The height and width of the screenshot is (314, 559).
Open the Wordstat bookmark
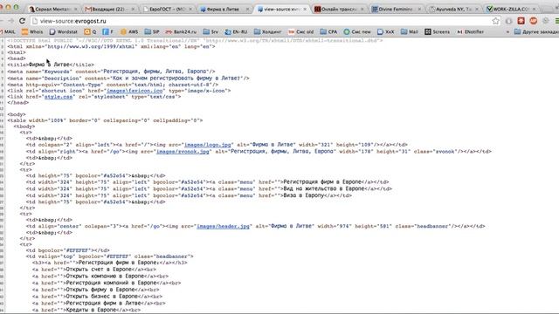(63, 31)
